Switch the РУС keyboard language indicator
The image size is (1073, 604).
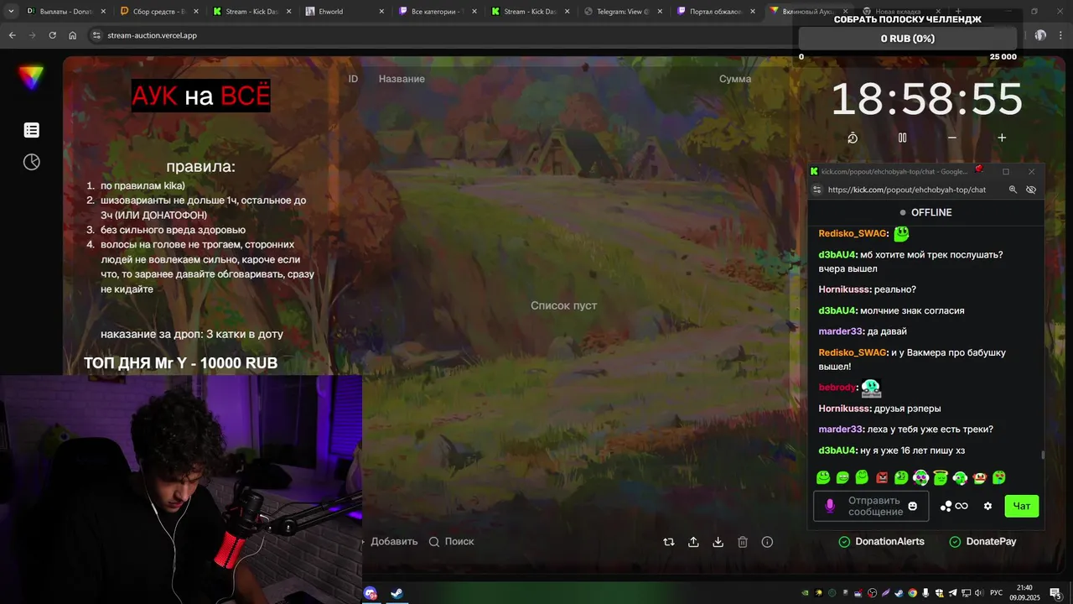coord(996,593)
